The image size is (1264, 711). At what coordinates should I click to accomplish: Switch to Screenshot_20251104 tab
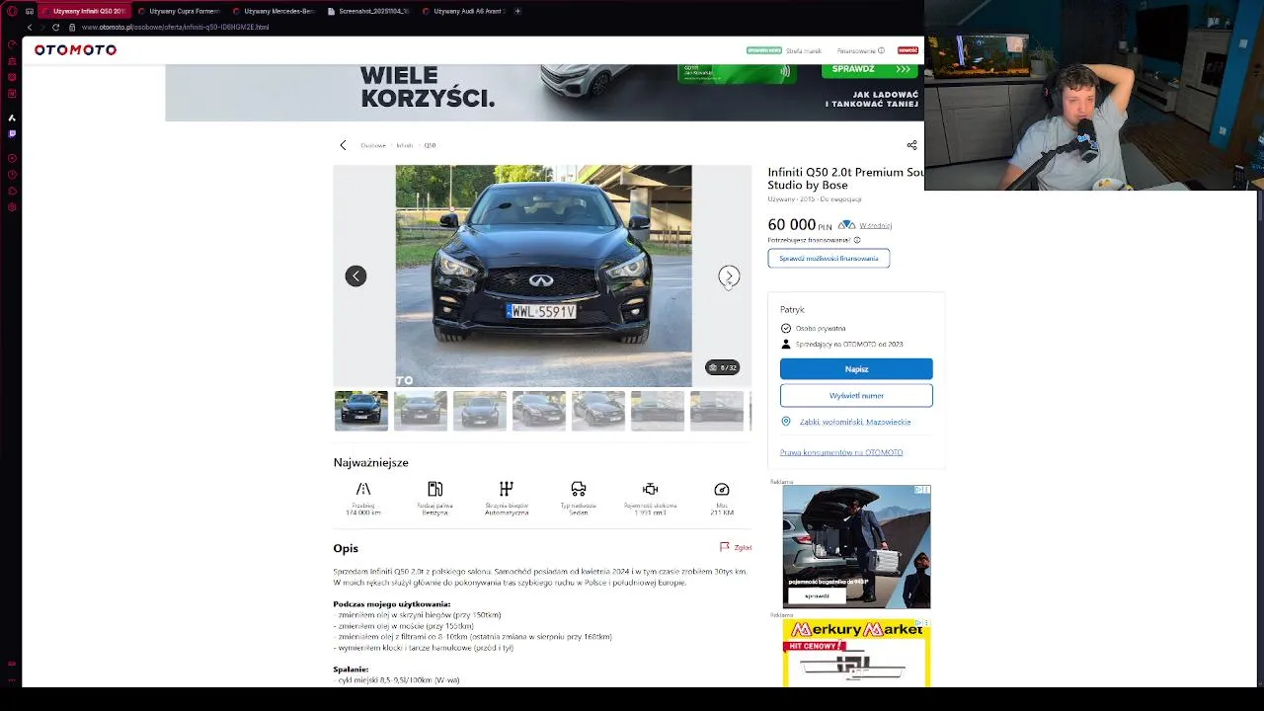(369, 11)
